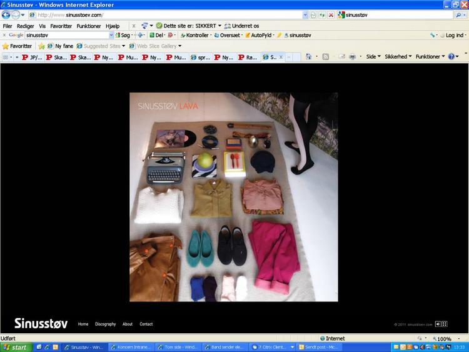469x352 pixels.
Task: Click Kontroller spell check in Google toolbar
Action: point(194,35)
